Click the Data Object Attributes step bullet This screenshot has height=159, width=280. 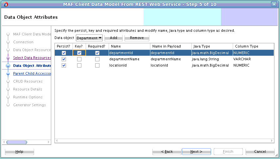click(8, 66)
